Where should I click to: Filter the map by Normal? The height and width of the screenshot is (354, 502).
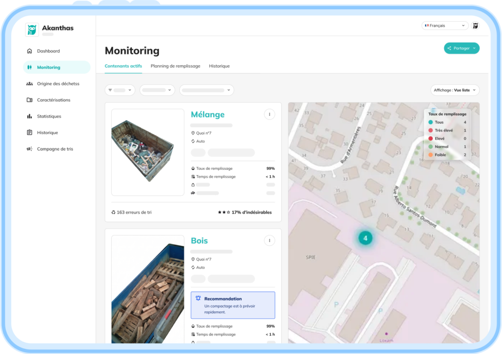click(x=447, y=146)
